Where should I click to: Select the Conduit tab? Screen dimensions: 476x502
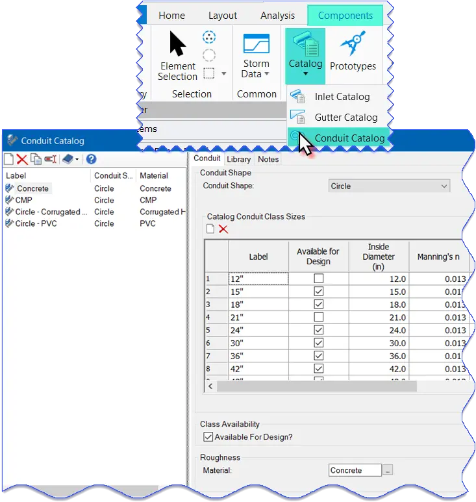click(207, 158)
